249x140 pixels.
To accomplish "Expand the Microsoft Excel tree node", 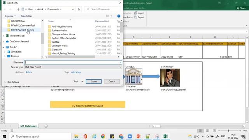I will pyautogui.click(x=4, y=36).
